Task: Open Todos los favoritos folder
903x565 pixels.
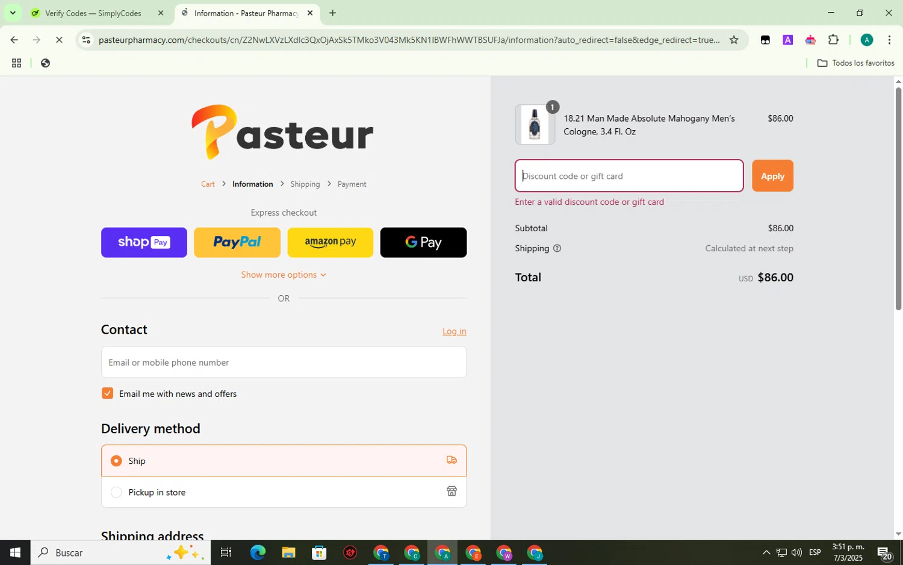Action: [x=855, y=63]
